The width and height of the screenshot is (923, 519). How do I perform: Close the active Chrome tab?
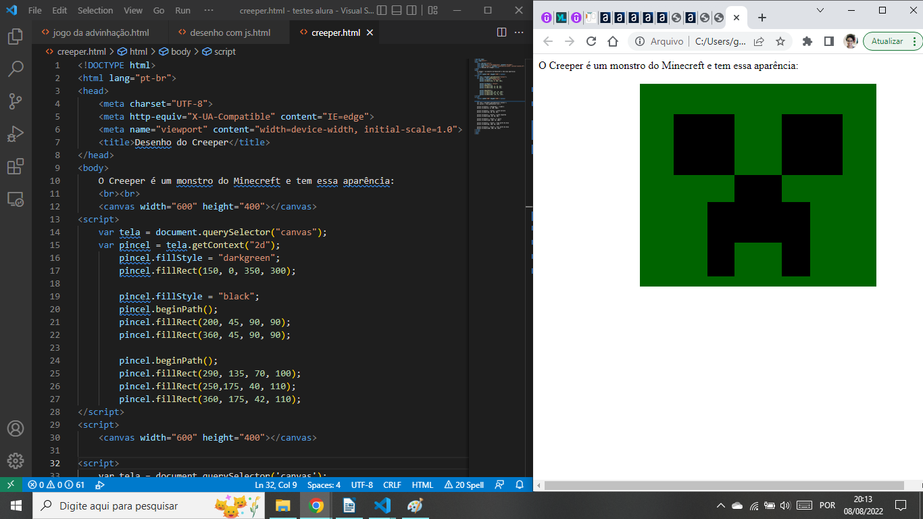click(737, 18)
